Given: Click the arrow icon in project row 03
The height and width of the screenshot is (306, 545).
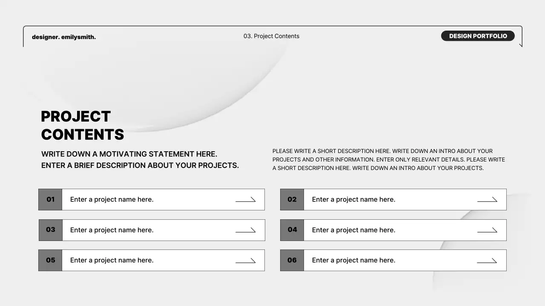Looking at the screenshot, I should [246, 230].
